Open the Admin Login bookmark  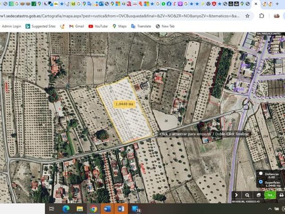coord(12,26)
